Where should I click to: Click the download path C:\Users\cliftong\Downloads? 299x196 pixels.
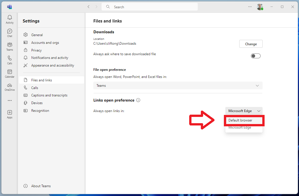click(115, 44)
